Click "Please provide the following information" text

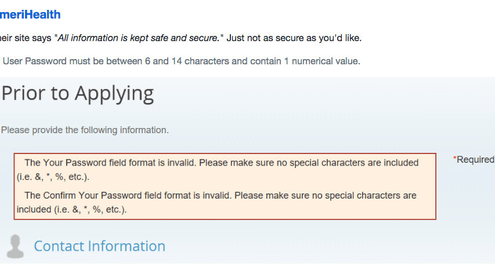85,130
